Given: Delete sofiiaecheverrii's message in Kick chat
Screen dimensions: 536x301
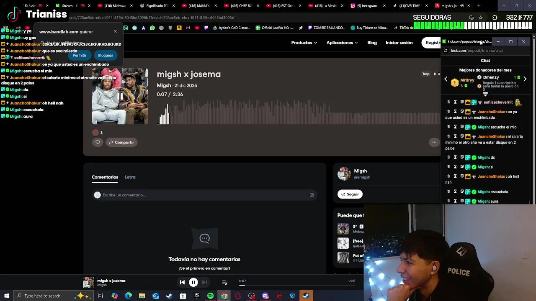Looking at the screenshot, I should point(448,102).
